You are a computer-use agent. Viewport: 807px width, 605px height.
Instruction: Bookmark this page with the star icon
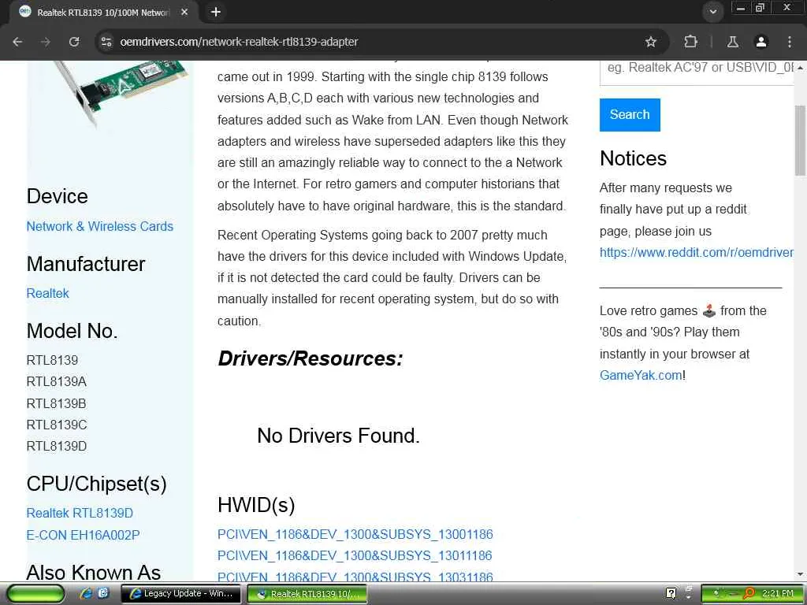pos(650,42)
